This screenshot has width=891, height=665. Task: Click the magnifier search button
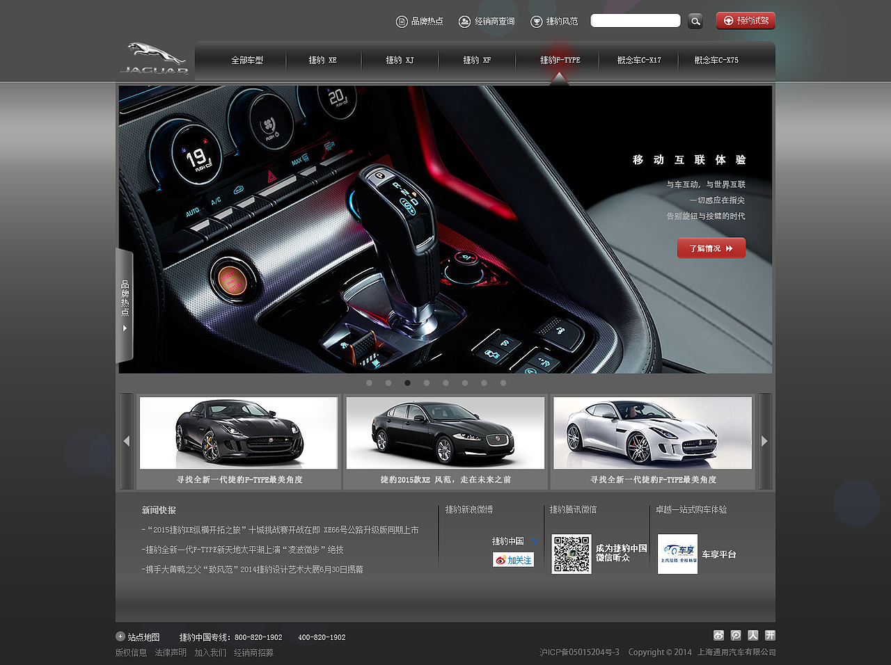click(x=695, y=21)
